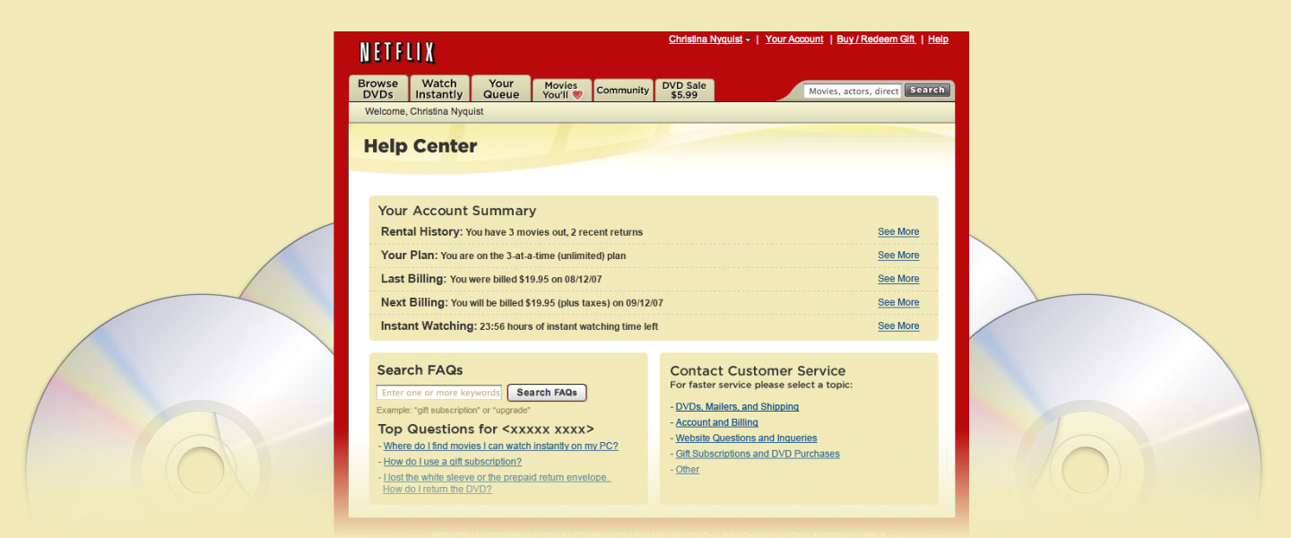Open the Christina Nyquist account dropdown

[709, 39]
